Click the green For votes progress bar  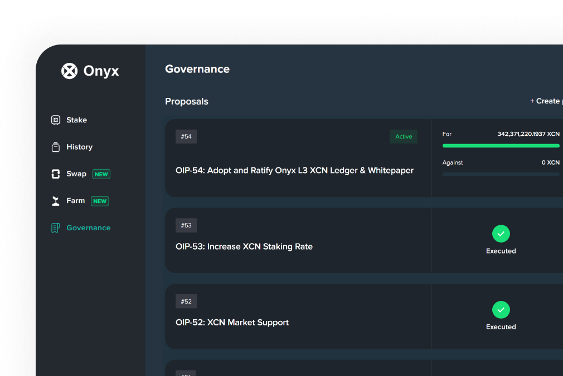click(501, 146)
